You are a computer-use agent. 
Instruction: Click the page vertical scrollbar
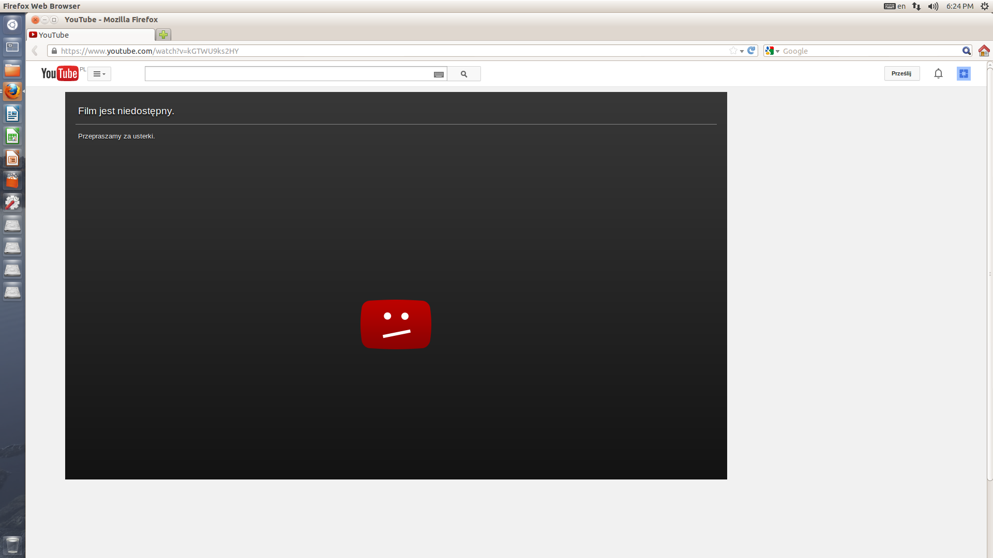point(990,274)
